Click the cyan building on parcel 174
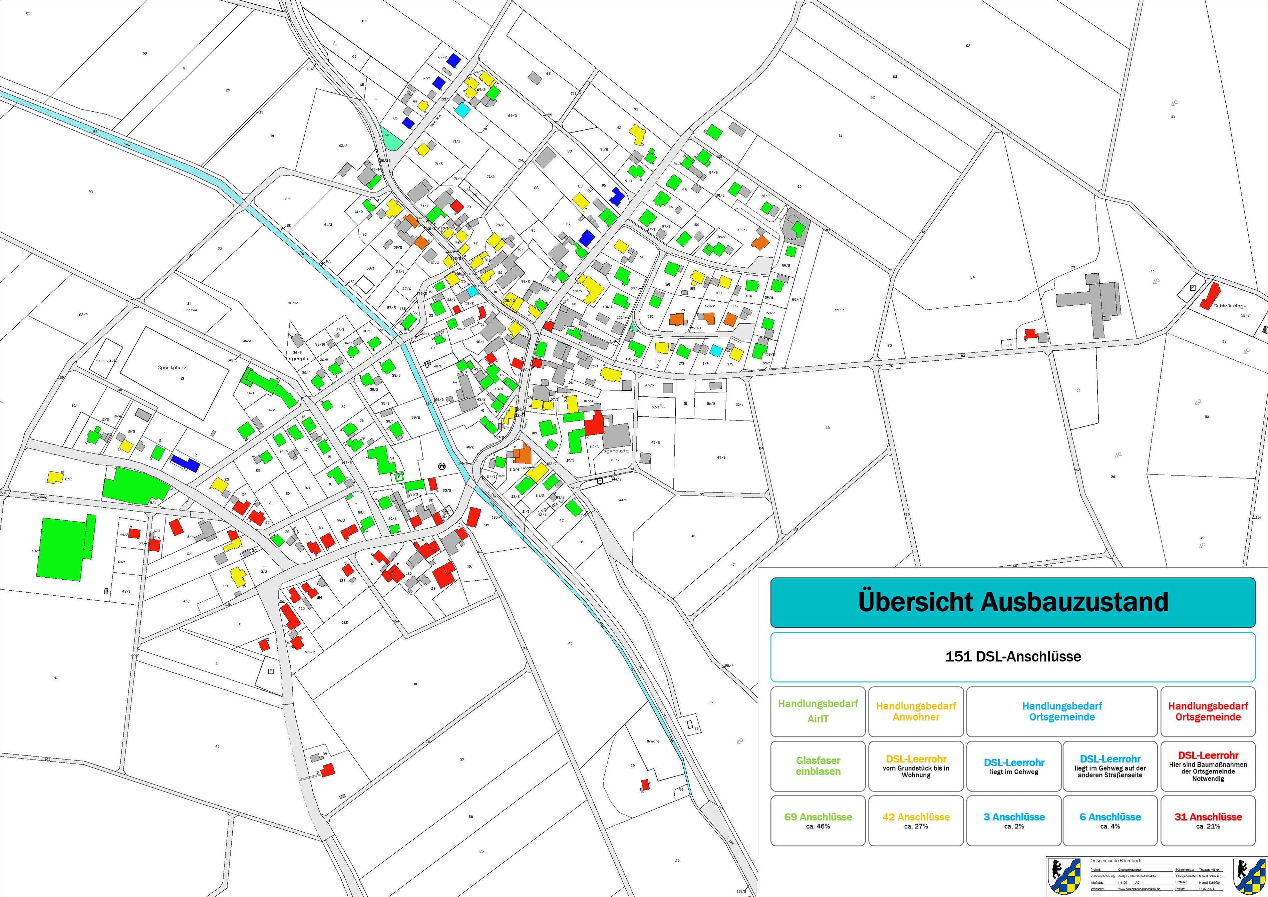This screenshot has width=1268, height=897. click(716, 350)
